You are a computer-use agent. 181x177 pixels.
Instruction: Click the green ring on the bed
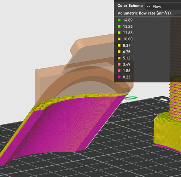(x=131, y=98)
